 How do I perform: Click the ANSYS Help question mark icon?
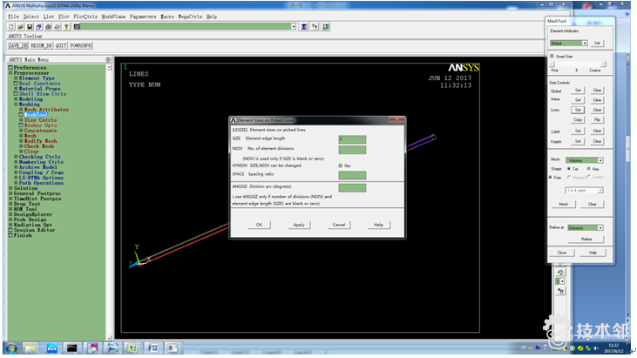[66, 27]
